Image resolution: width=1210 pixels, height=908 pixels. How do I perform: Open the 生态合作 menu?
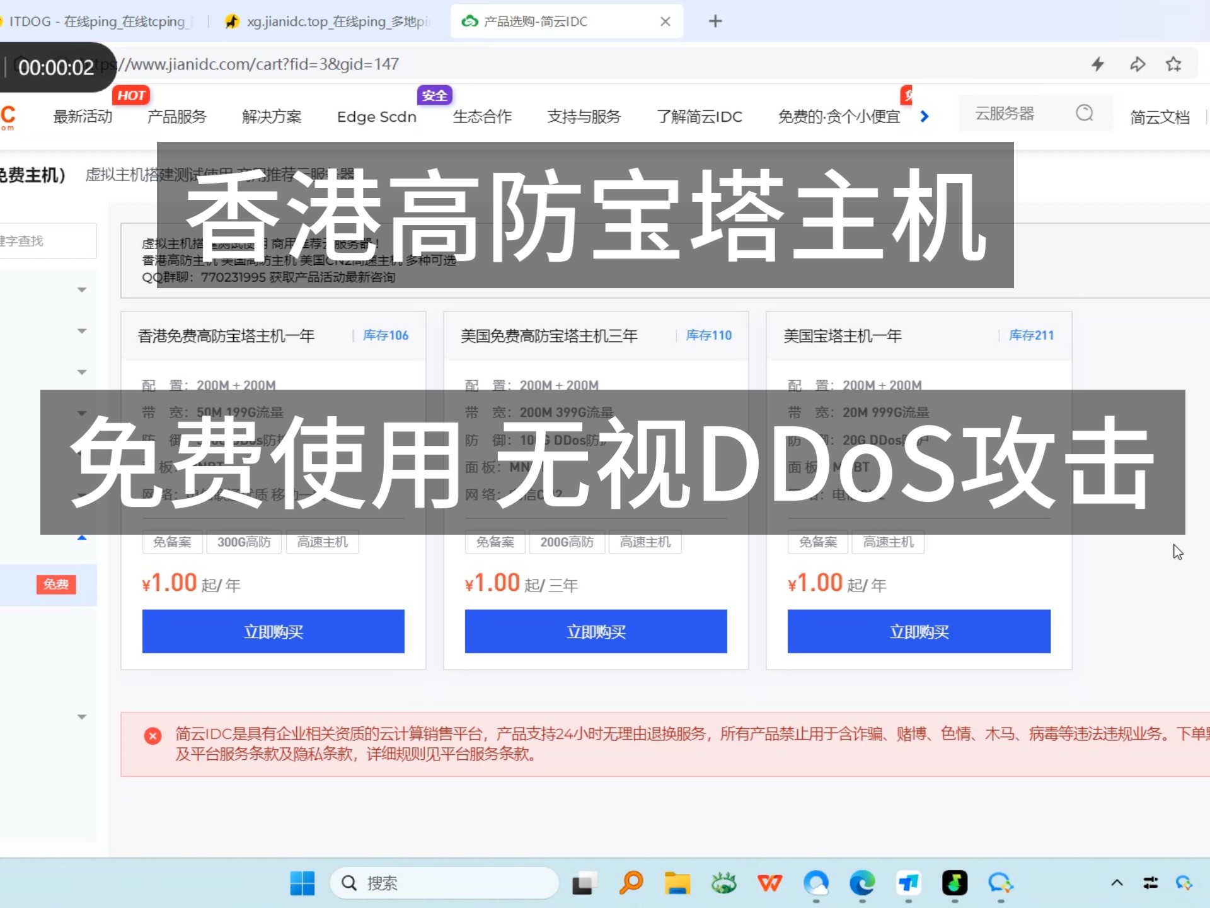coord(482,117)
